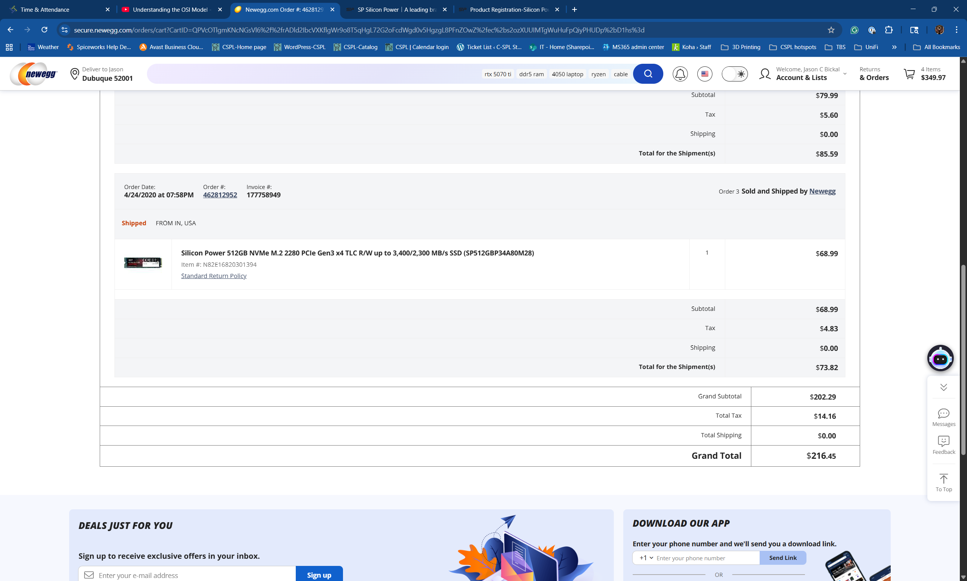Screen dimensions: 967x581
Task: Open the shopping cart icon
Action: (x=909, y=74)
